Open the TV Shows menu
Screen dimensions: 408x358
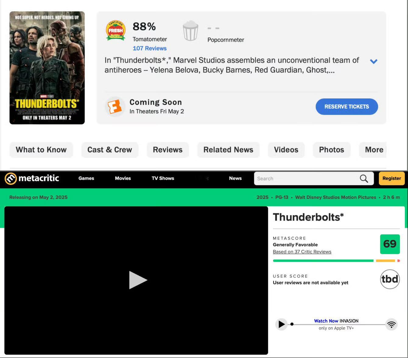point(163,178)
